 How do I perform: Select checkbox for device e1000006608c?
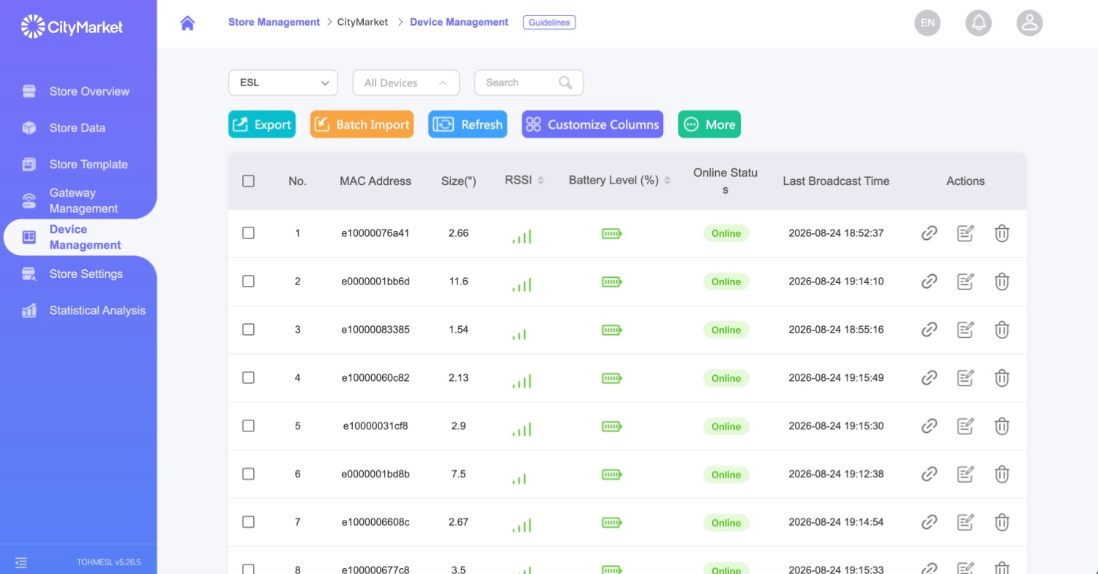point(248,522)
